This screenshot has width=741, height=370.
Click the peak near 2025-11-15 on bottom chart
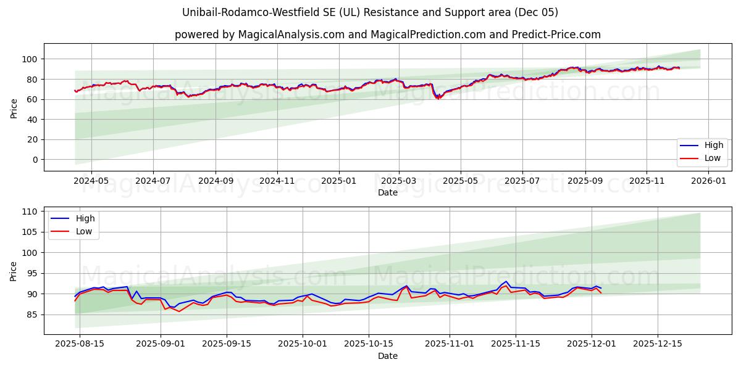click(504, 282)
